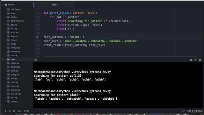Collapse the Python project folder chevron
The width and height of the screenshot is (204, 115).
point(3,4)
